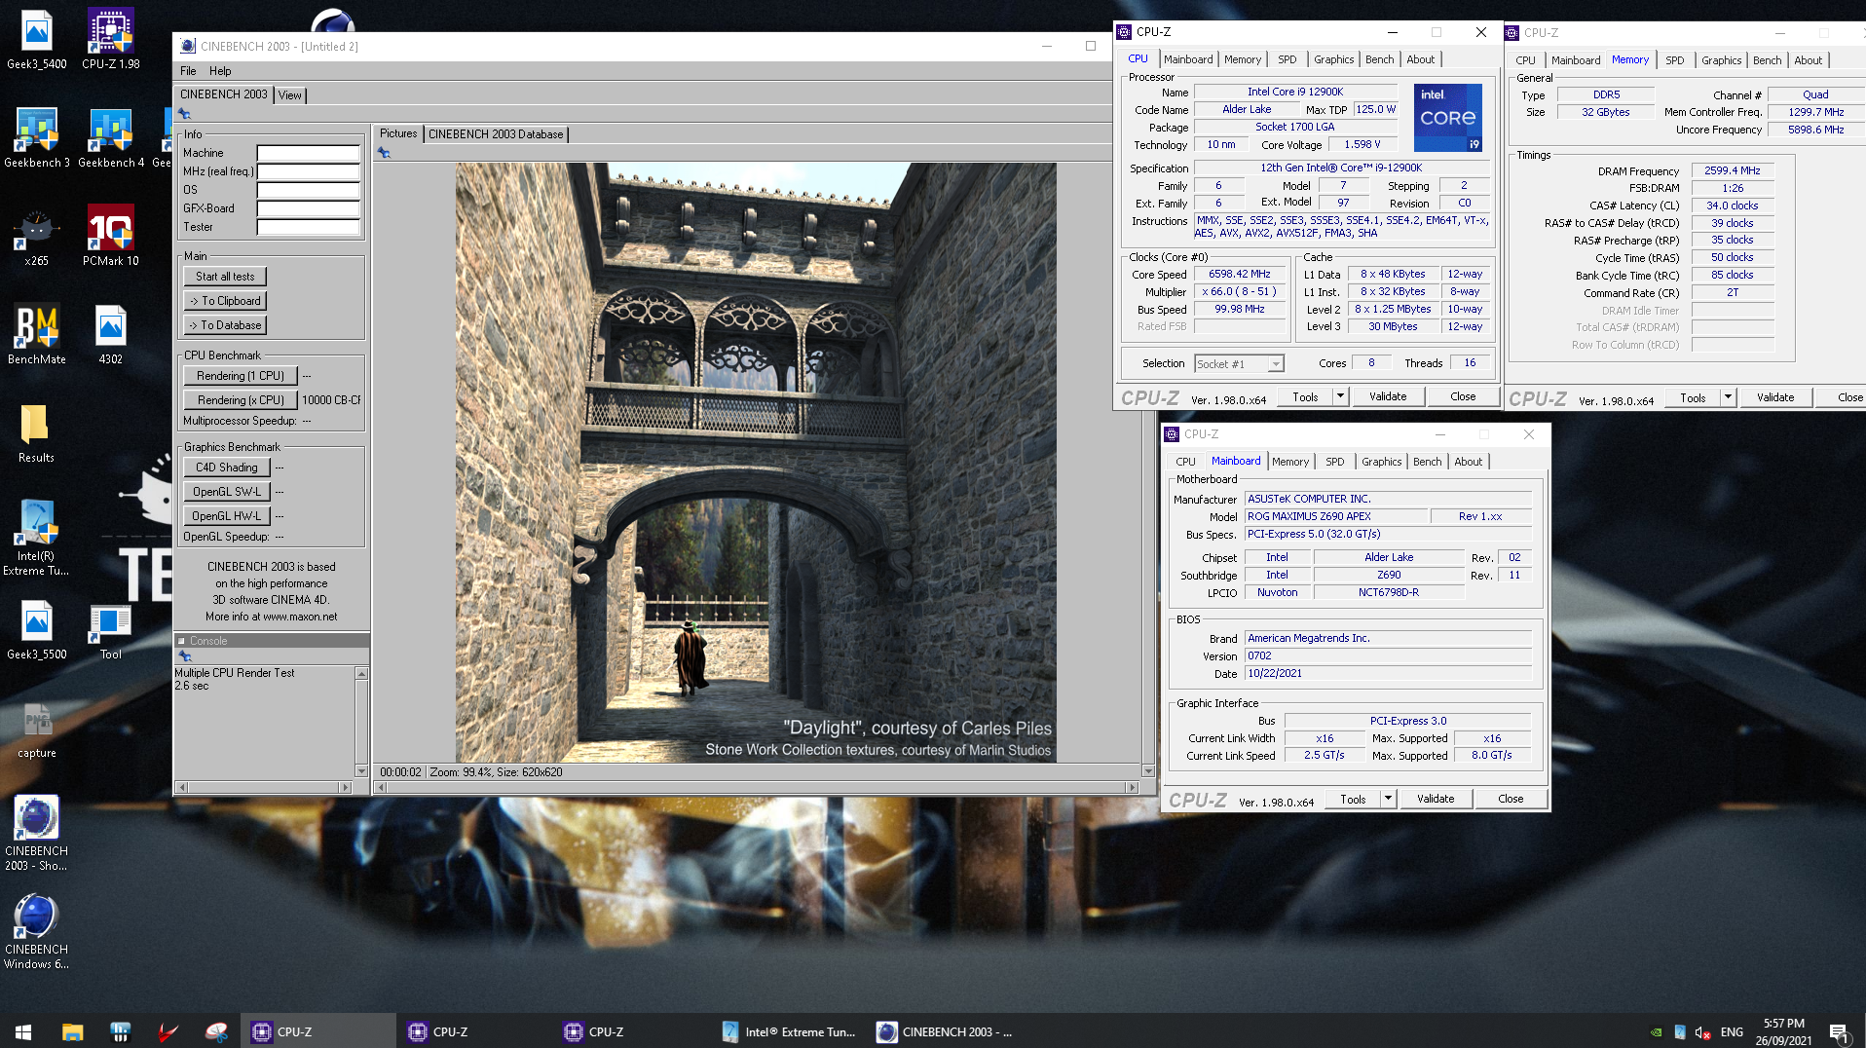Open the Results folder icon
This screenshot has width=1866, height=1048.
tap(37, 432)
